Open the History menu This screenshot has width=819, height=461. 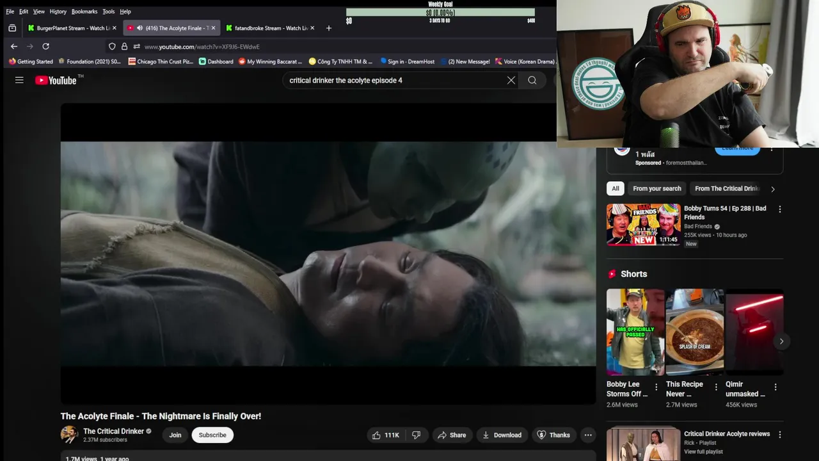(x=58, y=12)
